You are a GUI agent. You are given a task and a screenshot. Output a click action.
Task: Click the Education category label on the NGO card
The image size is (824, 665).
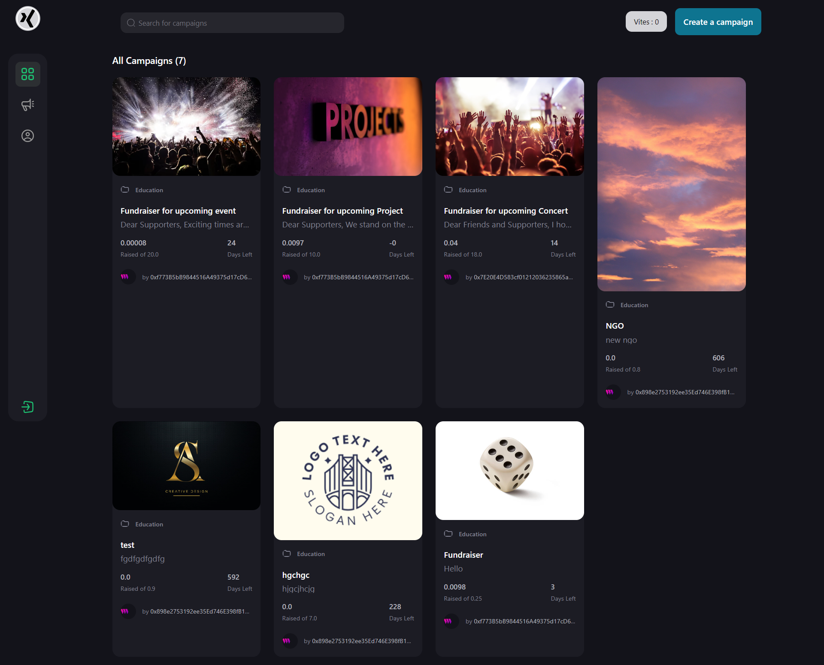pos(634,305)
